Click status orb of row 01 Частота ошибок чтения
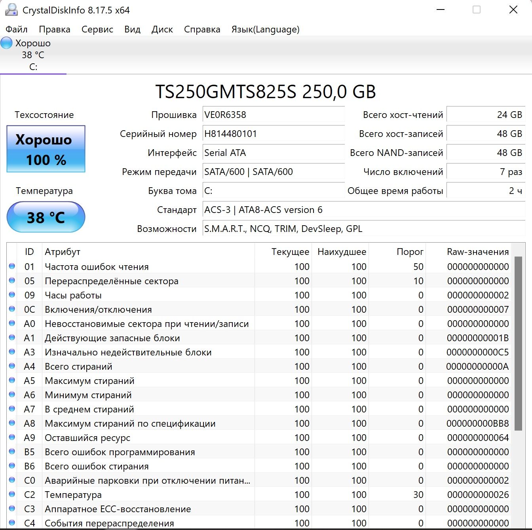The image size is (532, 530). [x=12, y=266]
